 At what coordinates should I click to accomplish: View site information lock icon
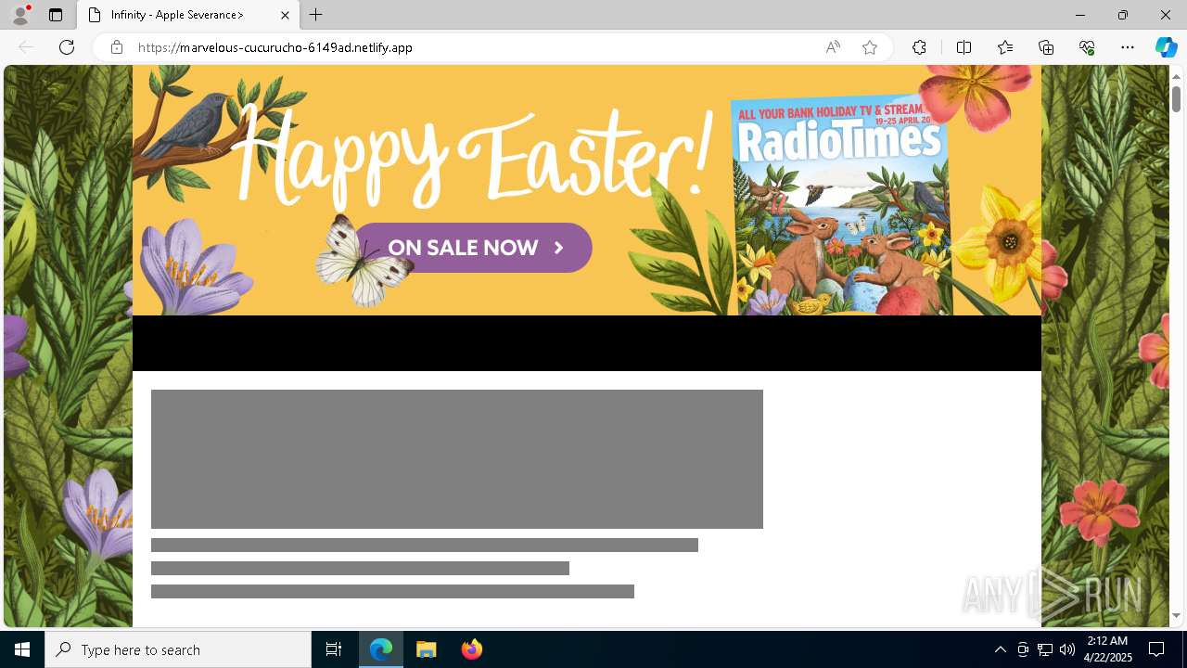coord(117,47)
